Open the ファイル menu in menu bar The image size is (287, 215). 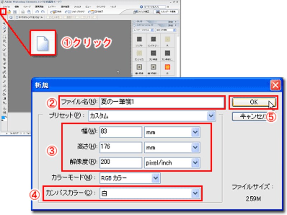coord(7,6)
